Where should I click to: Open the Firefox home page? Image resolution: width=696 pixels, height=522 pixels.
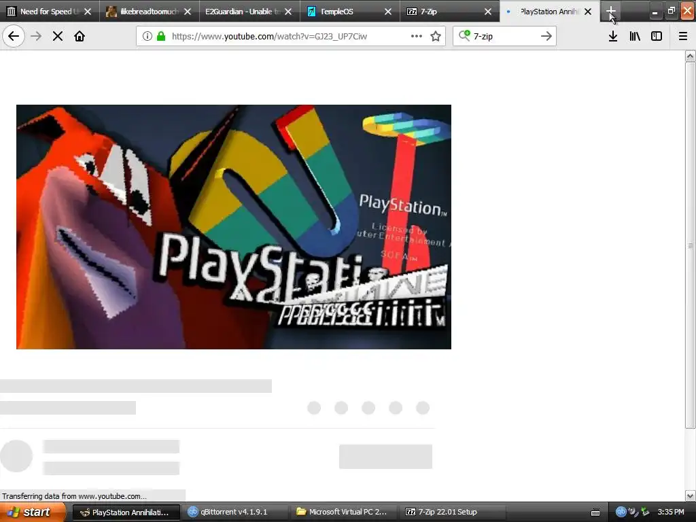(x=80, y=36)
